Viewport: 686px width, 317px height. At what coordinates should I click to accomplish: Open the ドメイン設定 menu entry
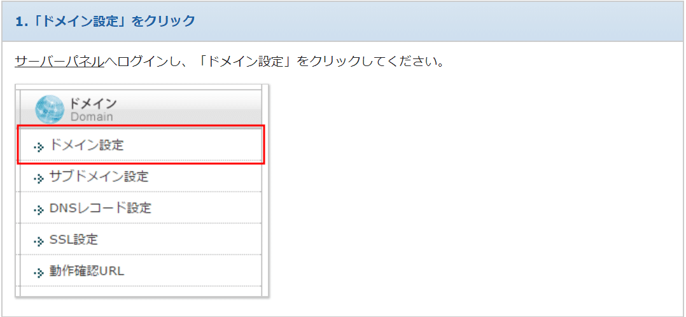[87, 145]
